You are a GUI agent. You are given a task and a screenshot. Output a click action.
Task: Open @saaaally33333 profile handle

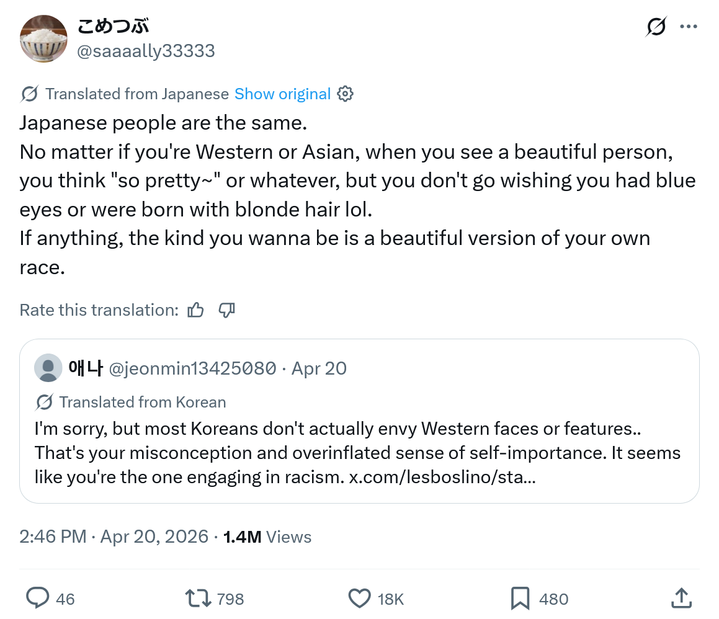pos(146,51)
